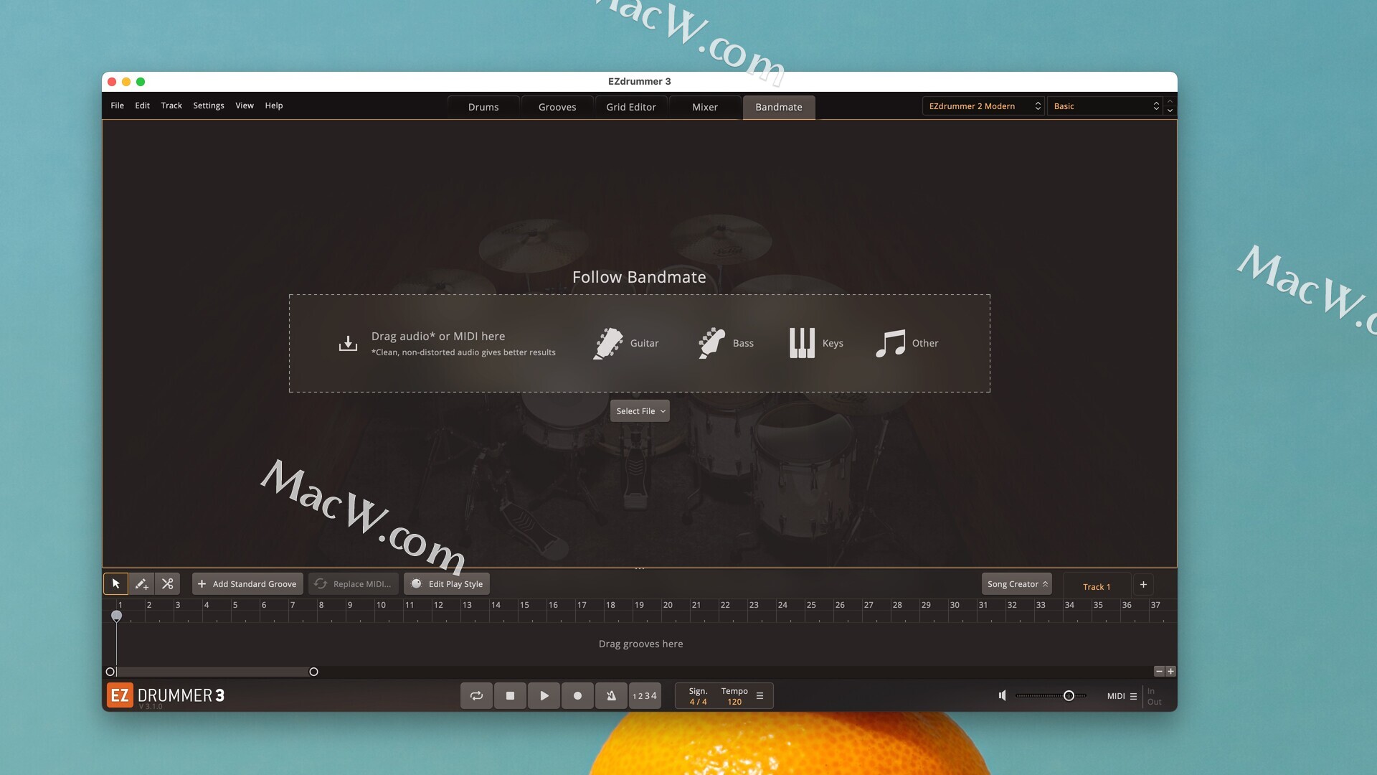Toggle the metronome

pyautogui.click(x=611, y=695)
